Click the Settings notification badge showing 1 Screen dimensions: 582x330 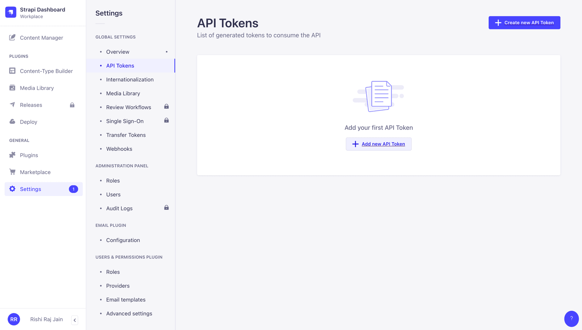[73, 189]
